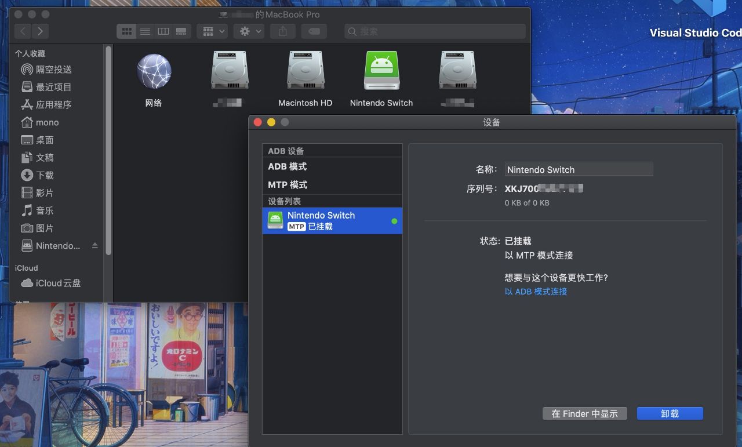Click the 已挂载 status text

[518, 241]
